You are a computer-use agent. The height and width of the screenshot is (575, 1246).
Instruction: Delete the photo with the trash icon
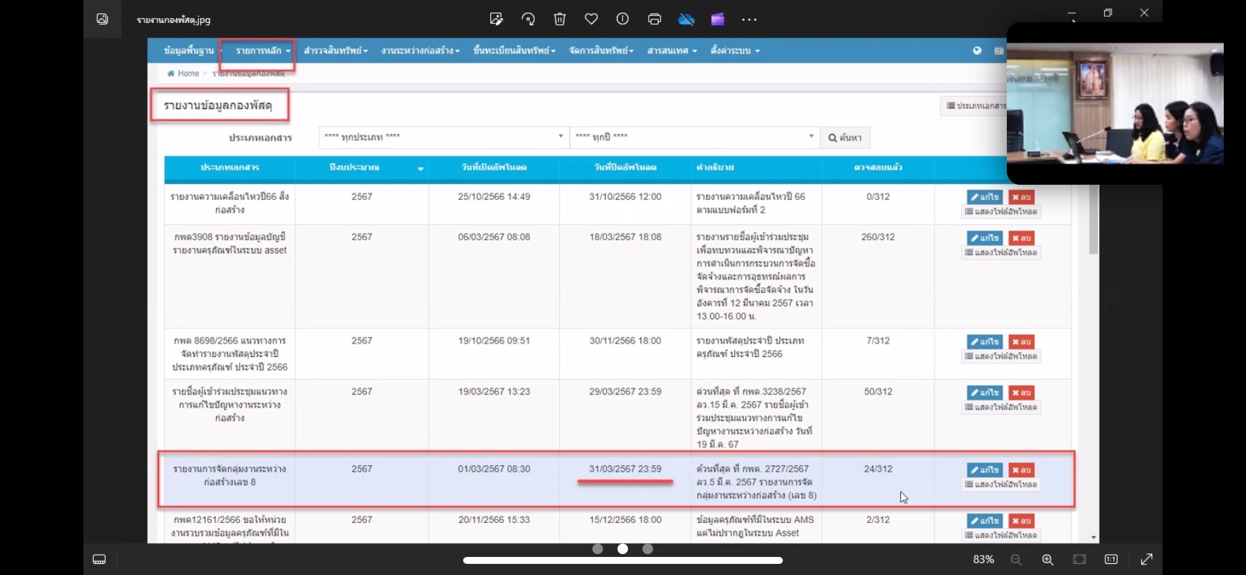point(560,19)
